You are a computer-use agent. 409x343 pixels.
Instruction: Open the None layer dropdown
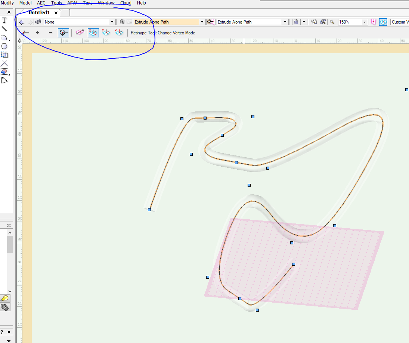point(112,22)
